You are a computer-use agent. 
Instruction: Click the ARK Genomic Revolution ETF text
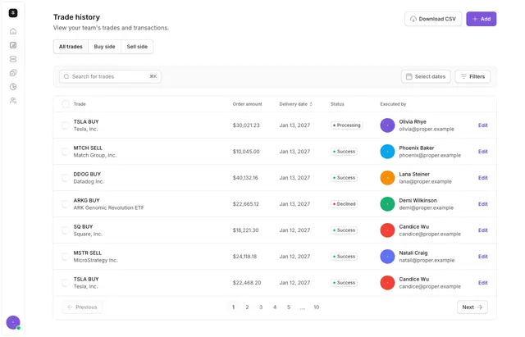(x=109, y=207)
